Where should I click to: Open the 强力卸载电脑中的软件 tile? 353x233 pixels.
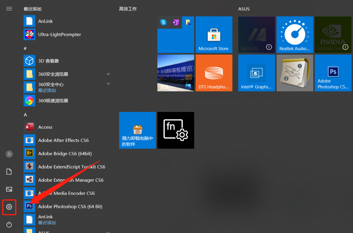pos(137,130)
